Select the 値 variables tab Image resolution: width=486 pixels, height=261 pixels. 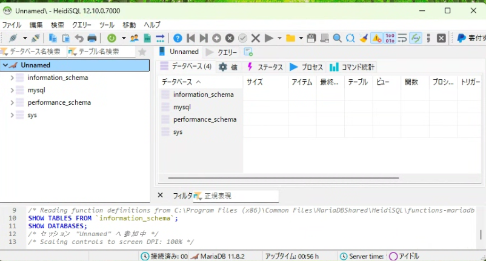(228, 67)
